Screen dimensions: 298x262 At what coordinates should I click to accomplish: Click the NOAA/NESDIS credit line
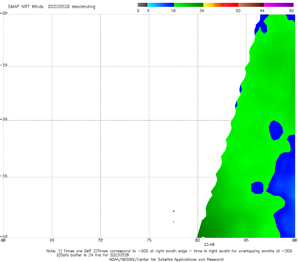(x=166, y=260)
